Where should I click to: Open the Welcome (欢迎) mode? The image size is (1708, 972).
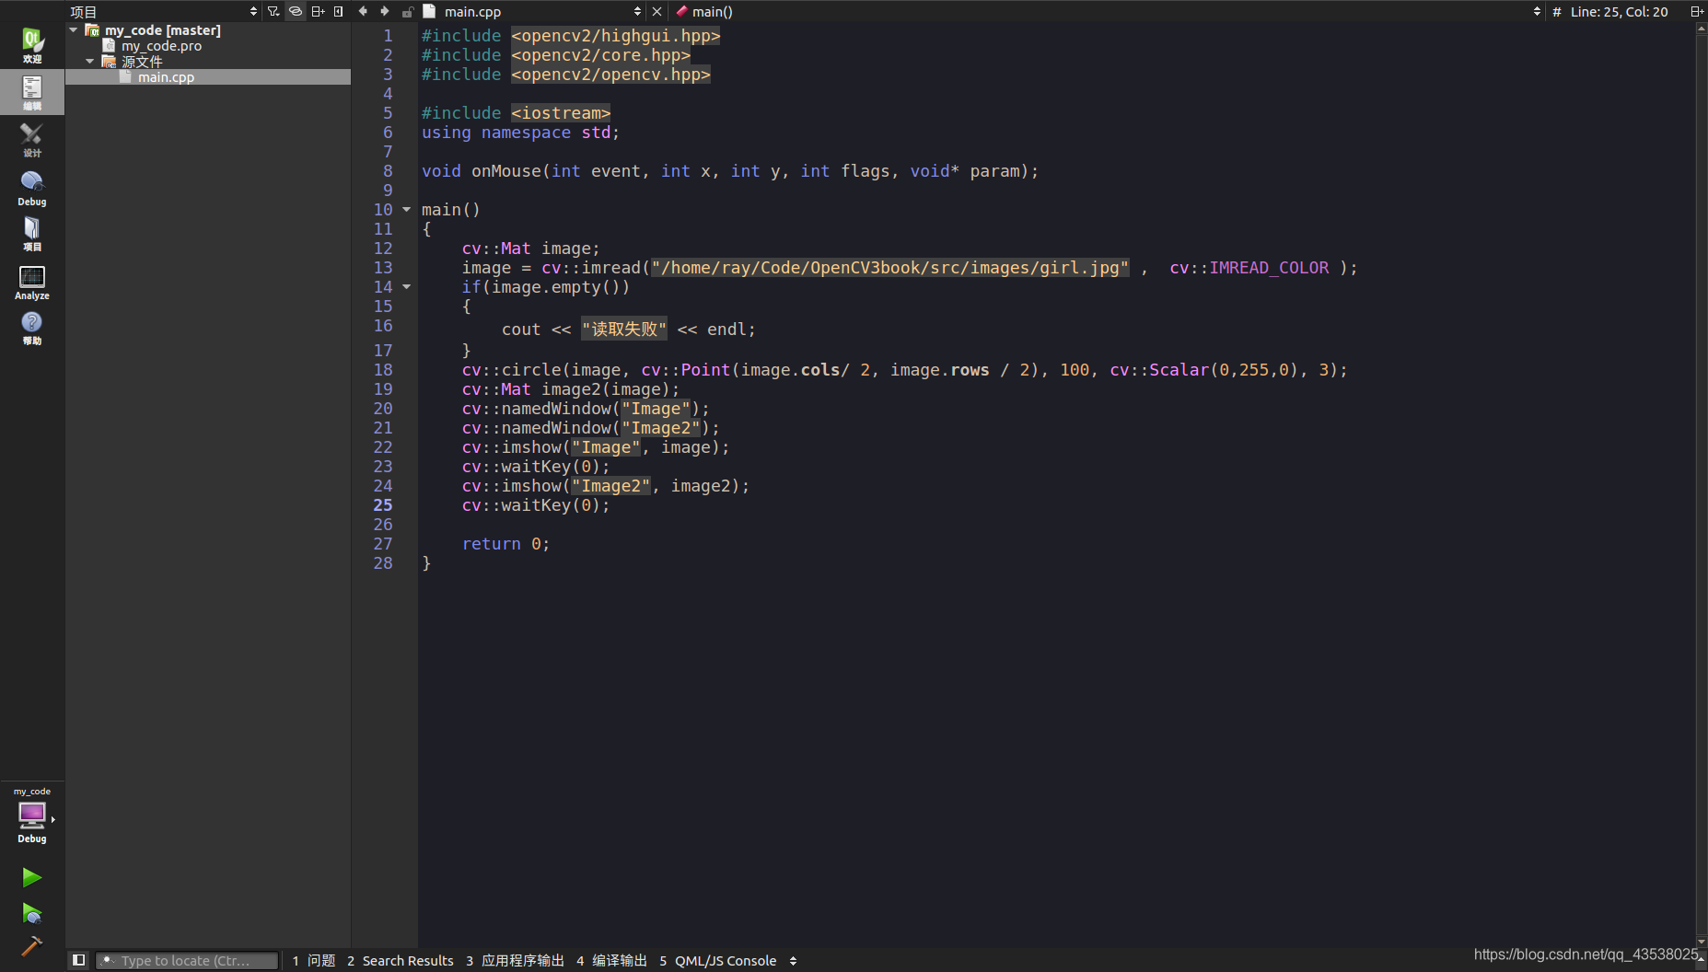pyautogui.click(x=32, y=45)
